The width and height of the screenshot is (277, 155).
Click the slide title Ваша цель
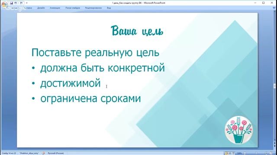point(137,31)
